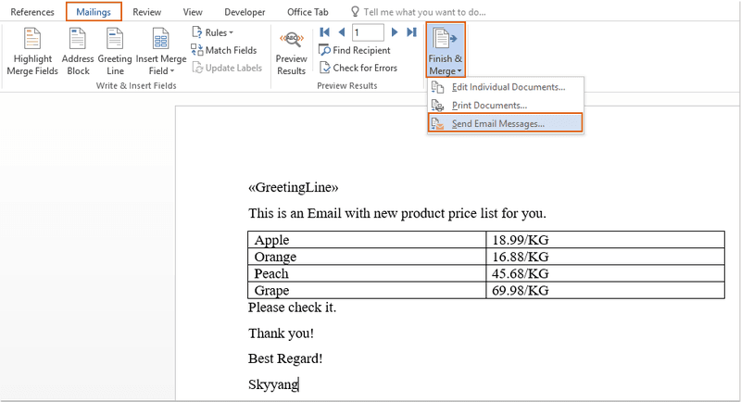Click the 'Thank you!' line

(281, 333)
